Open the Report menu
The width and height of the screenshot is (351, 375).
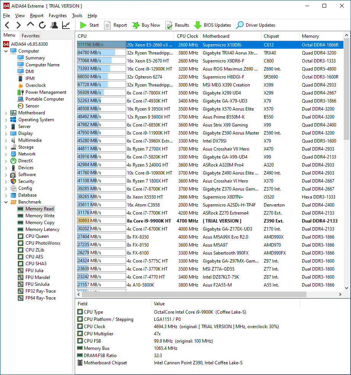click(37, 16)
